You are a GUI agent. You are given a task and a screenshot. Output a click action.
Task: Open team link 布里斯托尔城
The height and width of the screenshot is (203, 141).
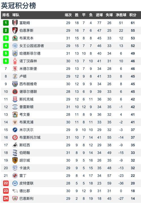coord(30,137)
